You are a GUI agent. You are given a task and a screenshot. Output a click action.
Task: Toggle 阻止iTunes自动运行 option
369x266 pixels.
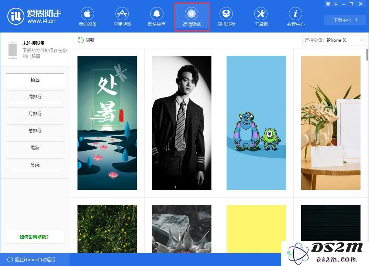click(31, 259)
